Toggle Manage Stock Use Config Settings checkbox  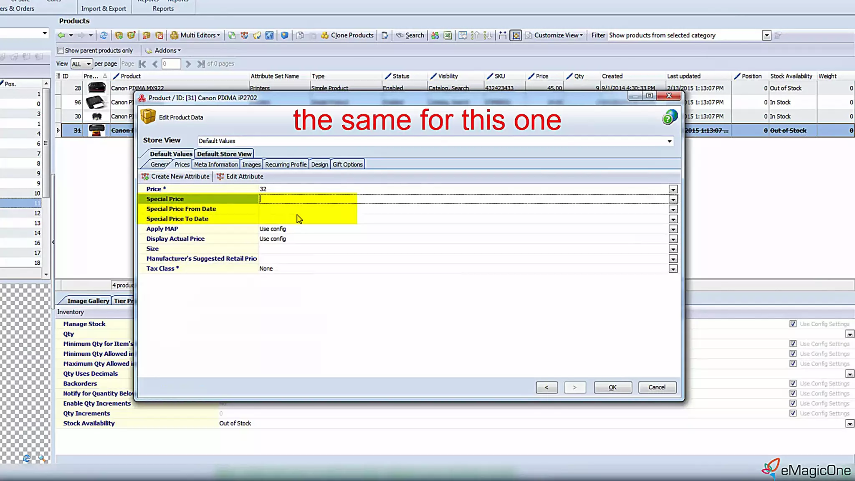pyautogui.click(x=793, y=324)
